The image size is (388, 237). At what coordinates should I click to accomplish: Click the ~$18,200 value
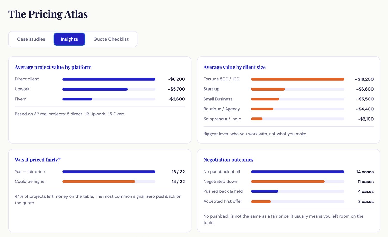pyautogui.click(x=364, y=79)
